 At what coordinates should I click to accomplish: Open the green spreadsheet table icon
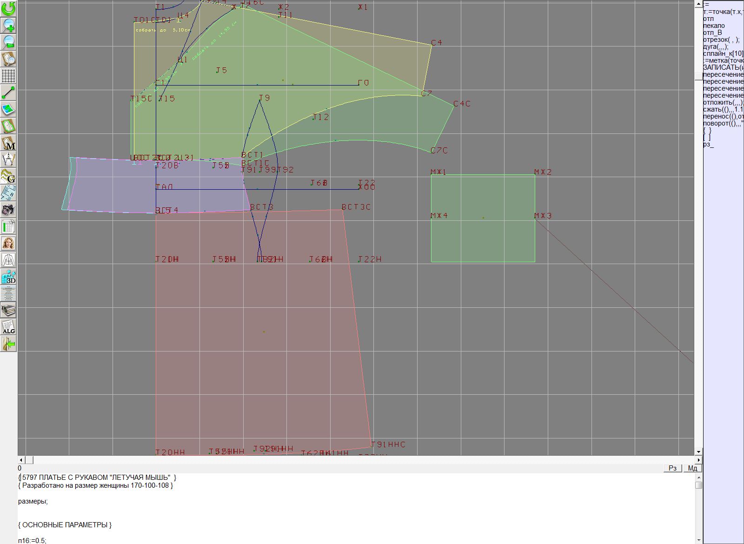pos(8,226)
